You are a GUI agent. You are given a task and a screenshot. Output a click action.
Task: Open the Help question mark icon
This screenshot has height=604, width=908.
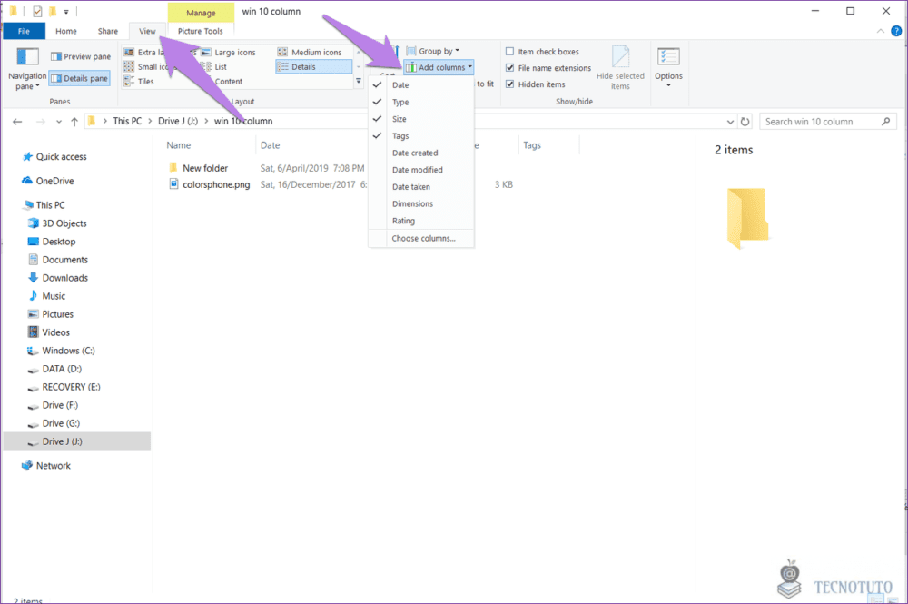[896, 31]
